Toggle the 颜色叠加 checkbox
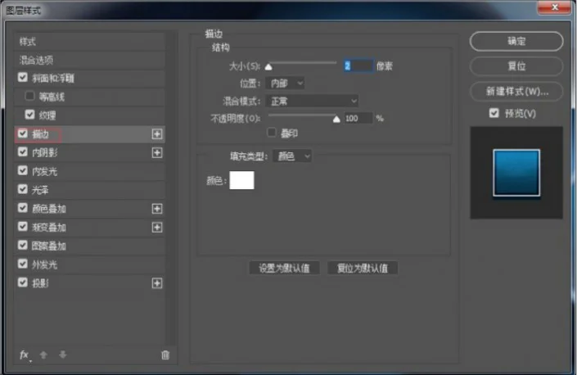Viewport: 577px width, 375px height. [x=23, y=208]
